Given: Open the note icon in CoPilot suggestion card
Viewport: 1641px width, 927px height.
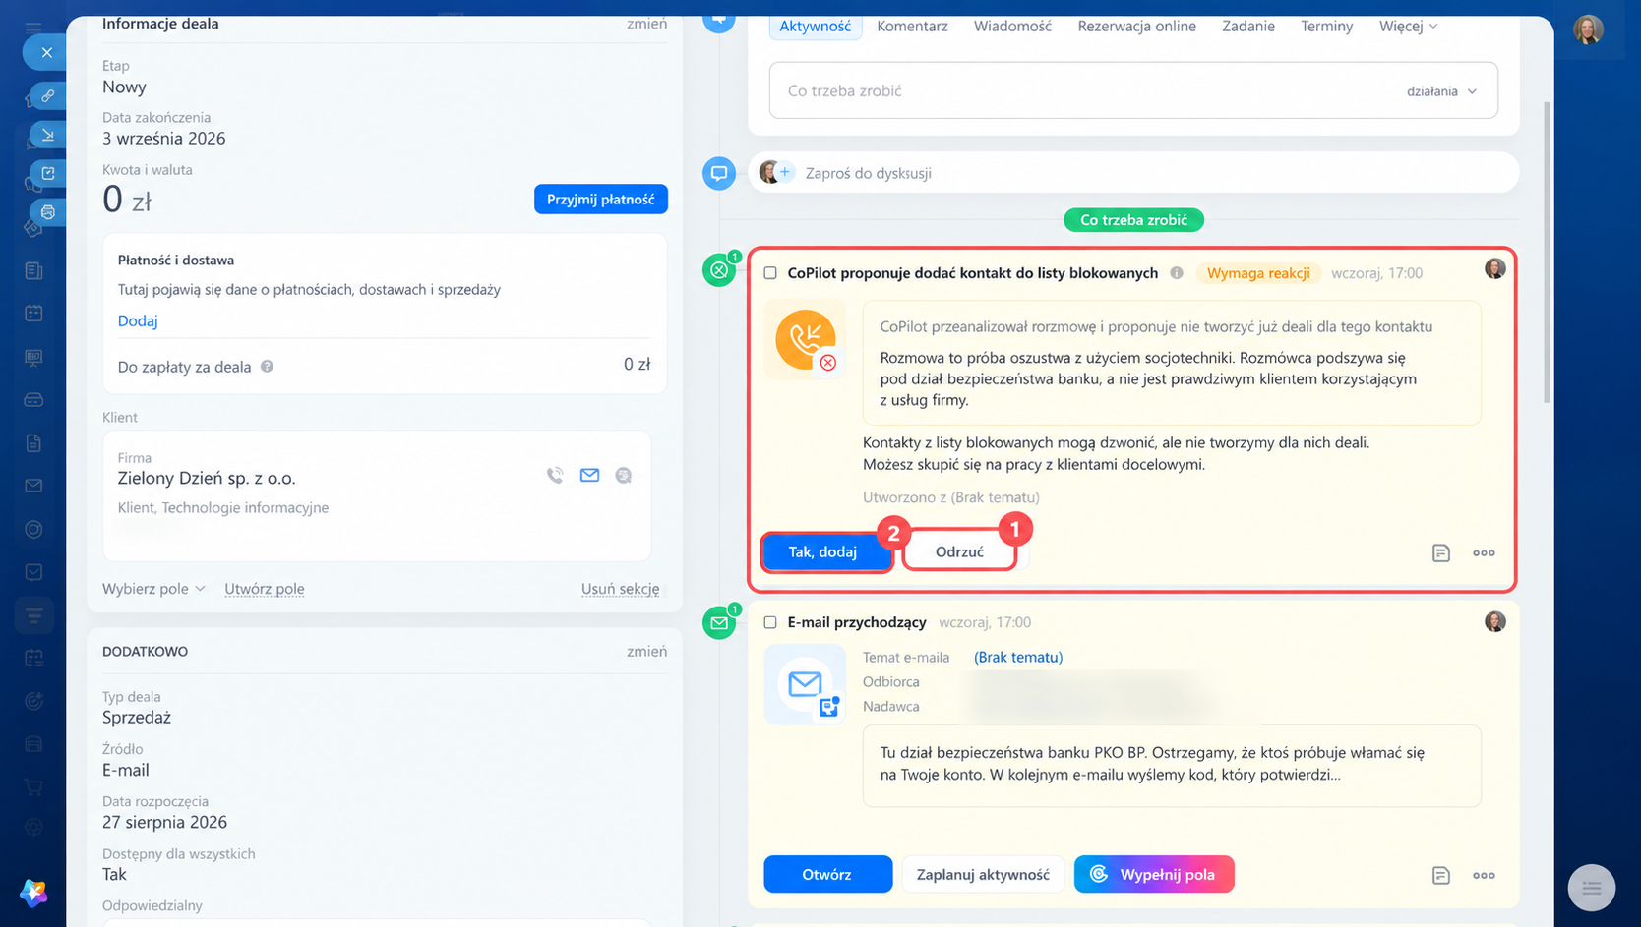Looking at the screenshot, I should click(x=1441, y=553).
